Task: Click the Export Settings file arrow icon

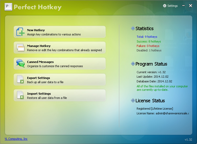Action: pyautogui.click(x=20, y=79)
